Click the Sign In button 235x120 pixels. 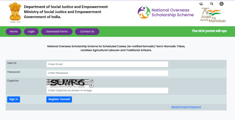point(13,99)
